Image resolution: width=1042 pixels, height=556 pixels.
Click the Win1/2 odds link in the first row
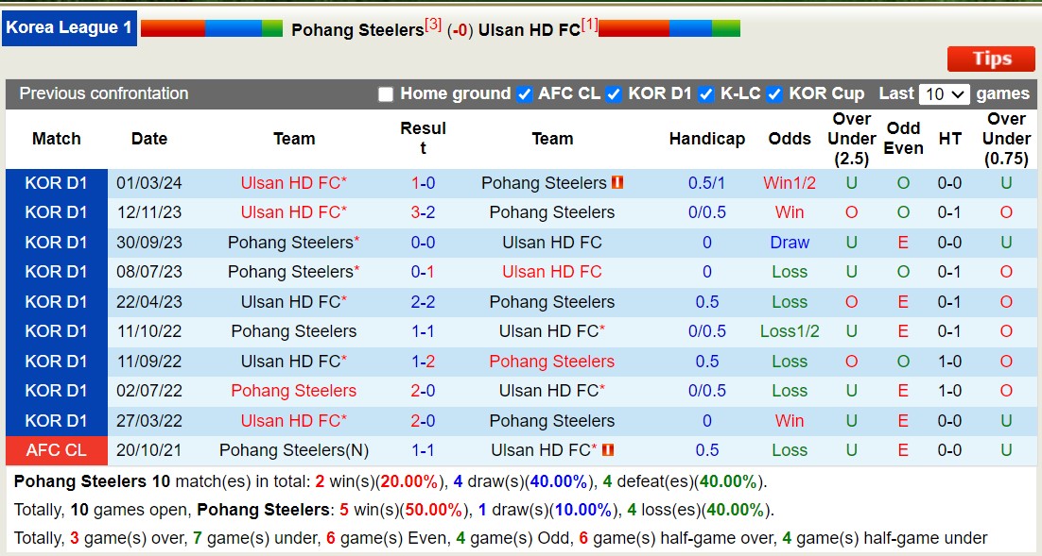[789, 183]
